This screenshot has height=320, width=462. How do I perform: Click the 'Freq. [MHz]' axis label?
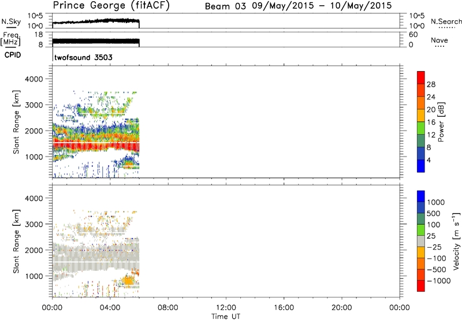coord(11,39)
